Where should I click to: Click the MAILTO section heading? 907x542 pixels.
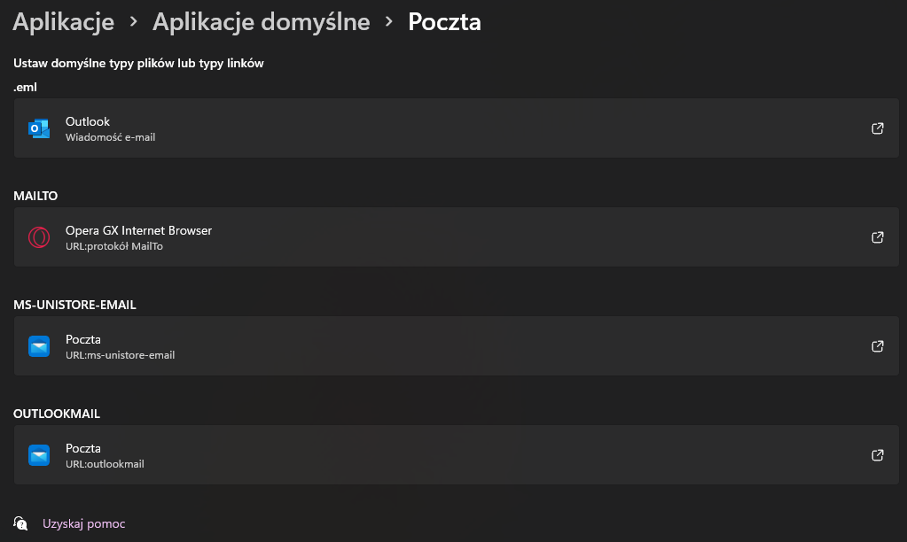pos(35,196)
